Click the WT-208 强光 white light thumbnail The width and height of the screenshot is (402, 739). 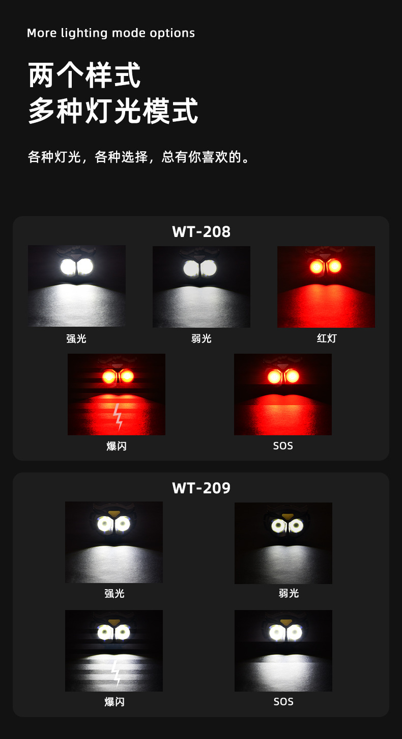(x=77, y=286)
